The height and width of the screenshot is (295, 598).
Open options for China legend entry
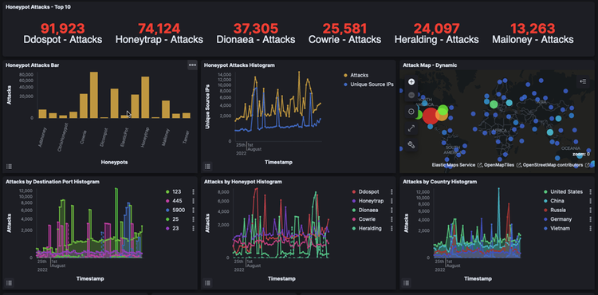coord(591,201)
